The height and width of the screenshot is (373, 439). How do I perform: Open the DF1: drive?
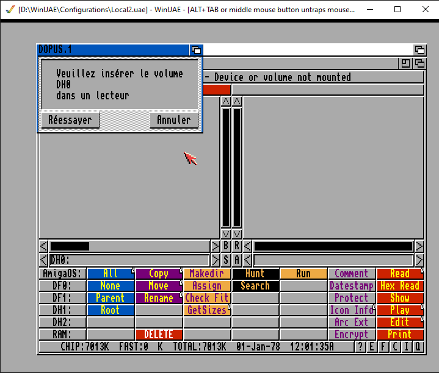(x=62, y=298)
